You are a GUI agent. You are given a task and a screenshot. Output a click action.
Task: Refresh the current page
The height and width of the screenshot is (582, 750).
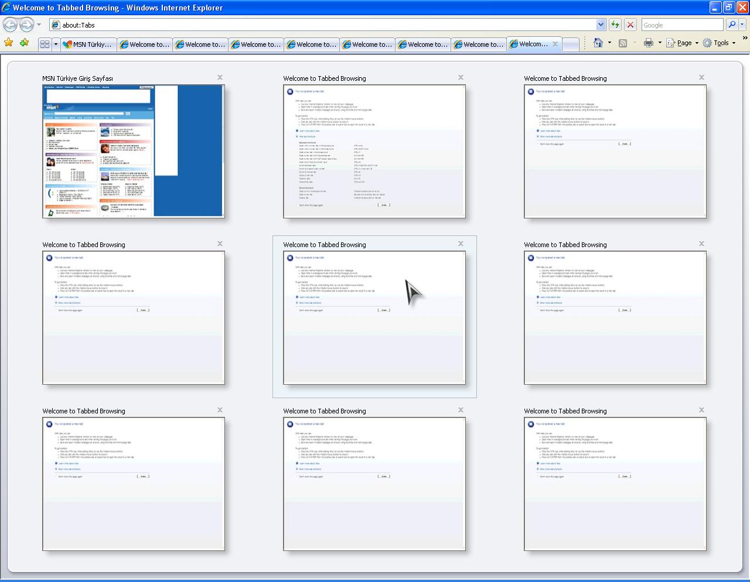click(x=615, y=25)
